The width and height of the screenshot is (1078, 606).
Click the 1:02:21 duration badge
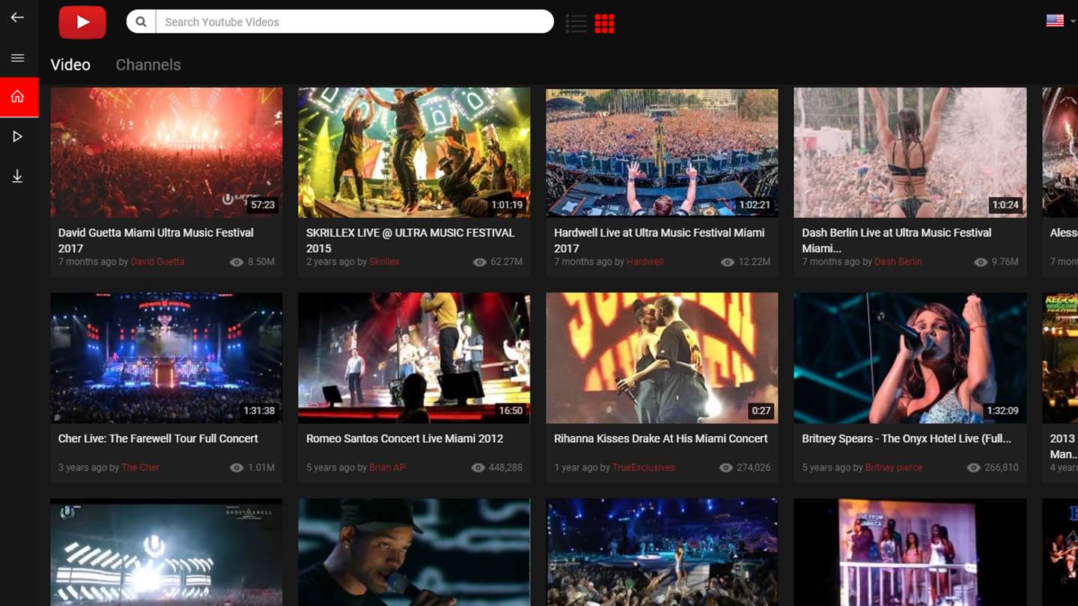point(755,204)
